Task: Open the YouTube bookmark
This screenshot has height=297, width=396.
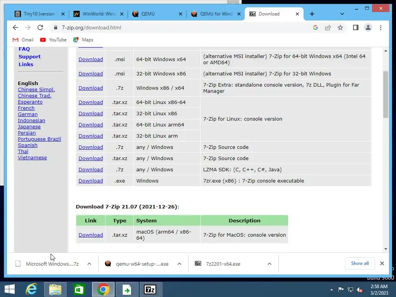Action: (53, 40)
